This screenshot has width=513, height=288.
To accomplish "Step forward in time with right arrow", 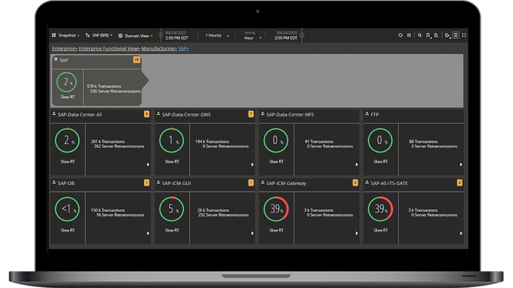I will (x=302, y=36).
